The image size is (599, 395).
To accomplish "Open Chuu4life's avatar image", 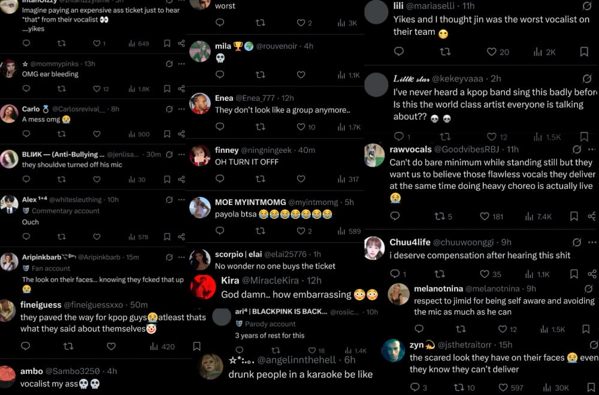I will pyautogui.click(x=374, y=248).
